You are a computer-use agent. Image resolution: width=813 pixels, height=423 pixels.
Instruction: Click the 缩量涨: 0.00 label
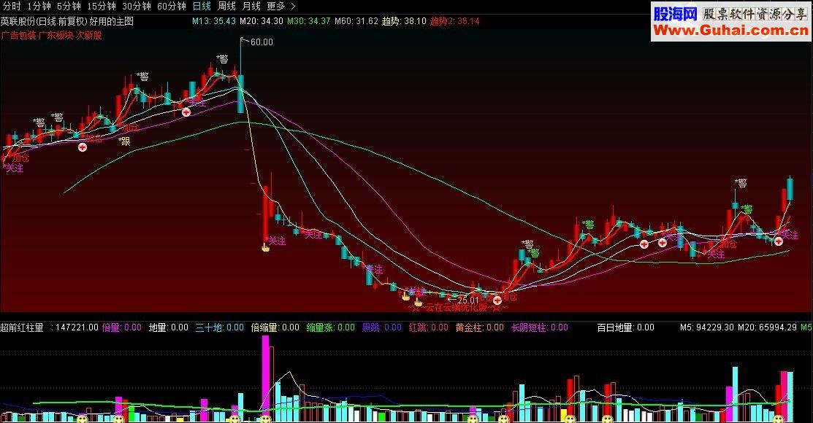click(x=331, y=327)
